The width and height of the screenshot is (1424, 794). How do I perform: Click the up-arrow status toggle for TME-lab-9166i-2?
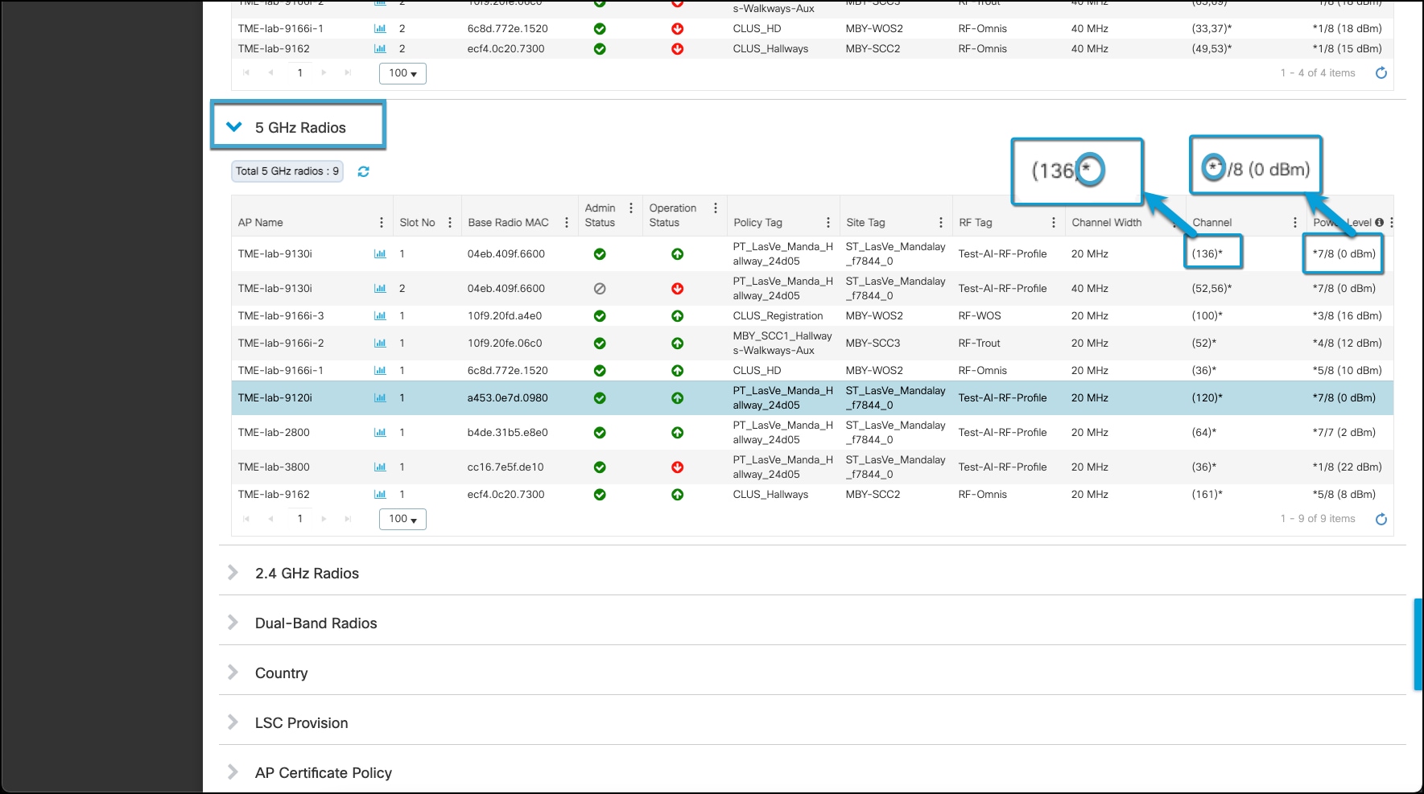[x=679, y=343]
